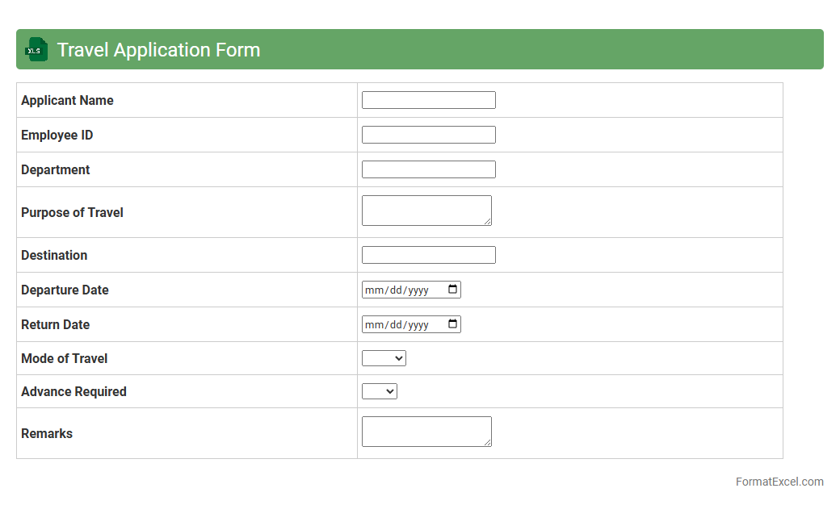Grab the Purpose of Travel resize handle
Screen dimensions: 840x505
point(487,221)
